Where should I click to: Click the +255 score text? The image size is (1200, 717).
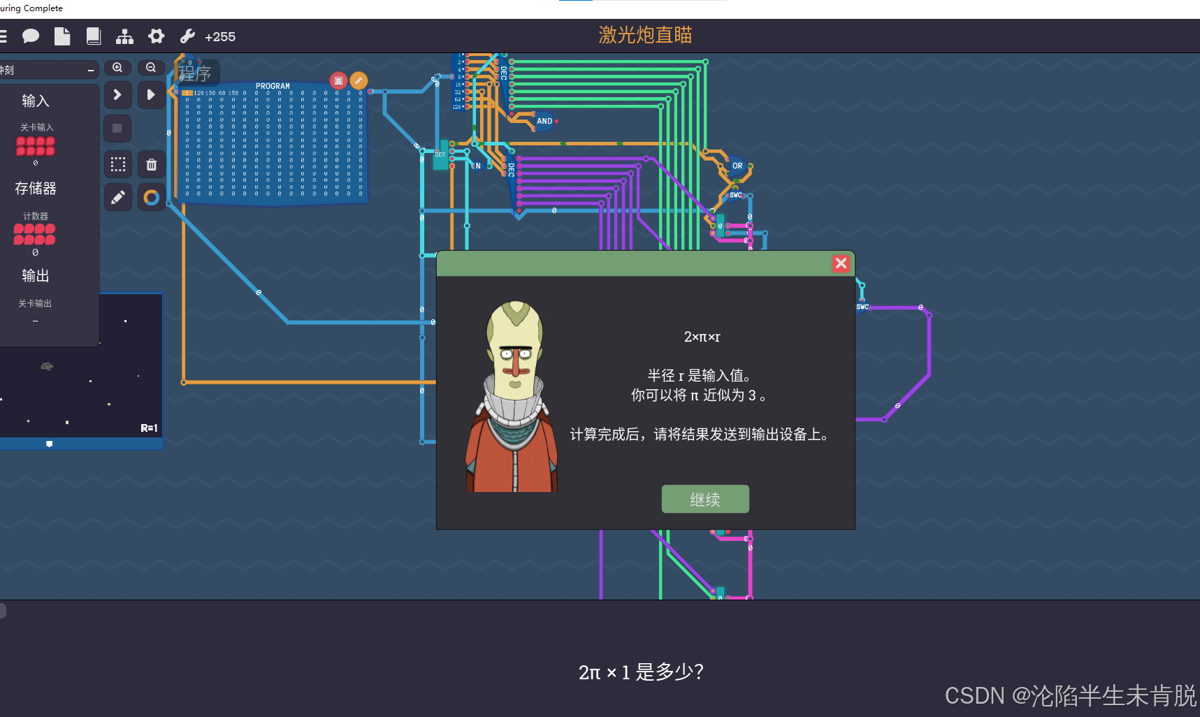(220, 37)
